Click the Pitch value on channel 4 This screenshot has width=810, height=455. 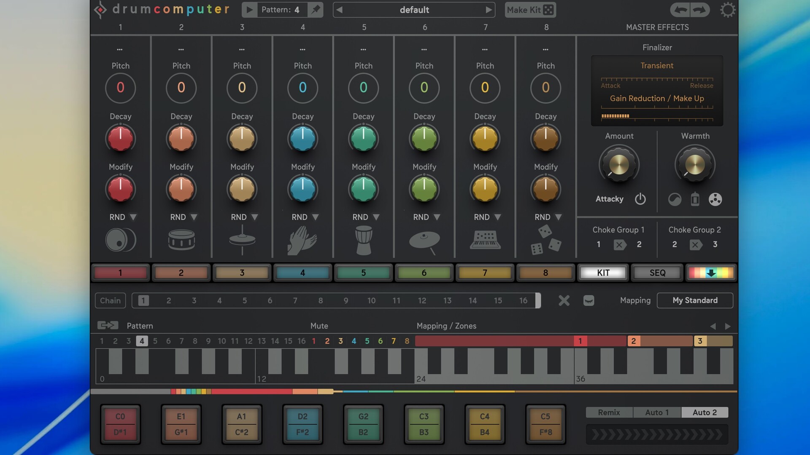[x=302, y=88]
